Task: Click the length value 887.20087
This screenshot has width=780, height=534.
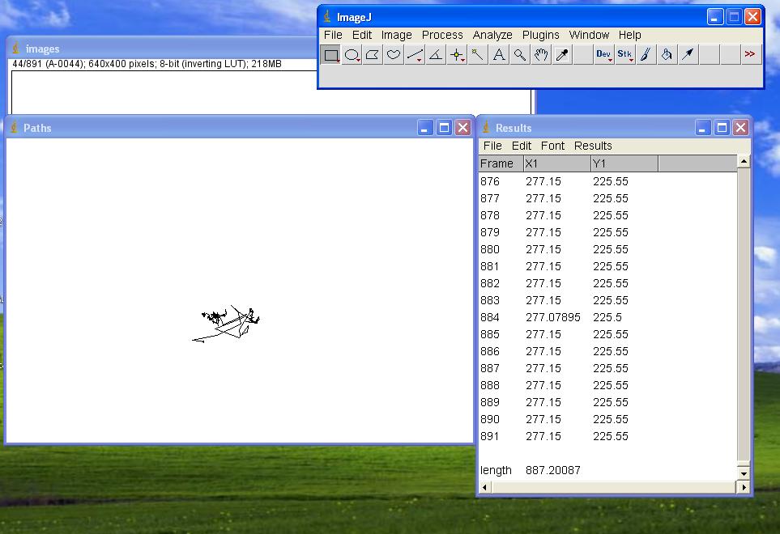Action: [x=552, y=470]
